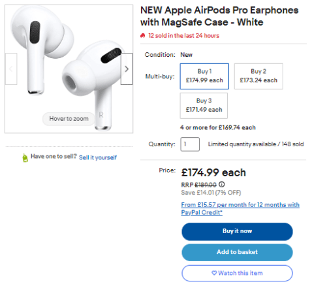Choose Buy 2 at £173.24 each
The width and height of the screenshot is (310, 286).
258,76
